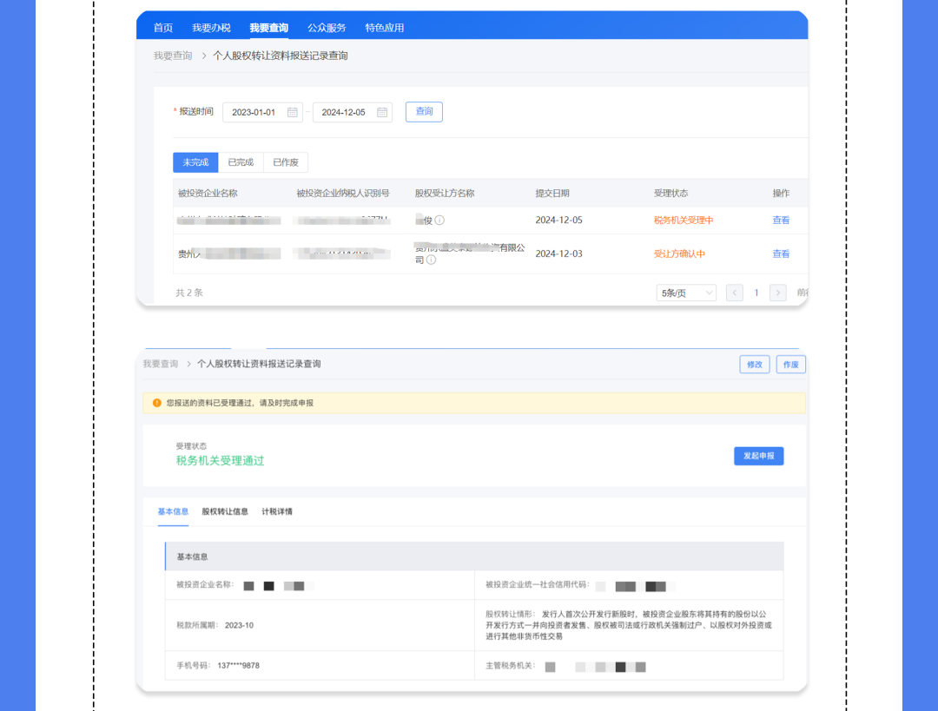Go to next page arrow in pagination
The height and width of the screenshot is (711, 938).
pyautogui.click(x=777, y=293)
